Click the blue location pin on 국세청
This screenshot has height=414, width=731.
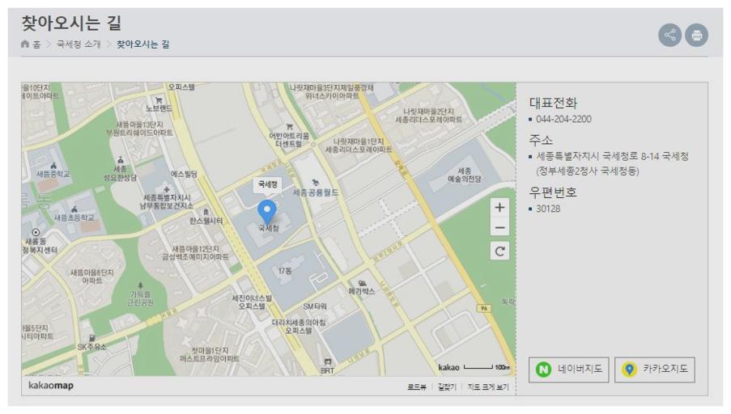coord(266,213)
